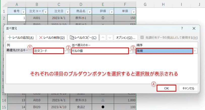Select row 1 header
This screenshot has height=110, width=205.
tap(4, 11)
